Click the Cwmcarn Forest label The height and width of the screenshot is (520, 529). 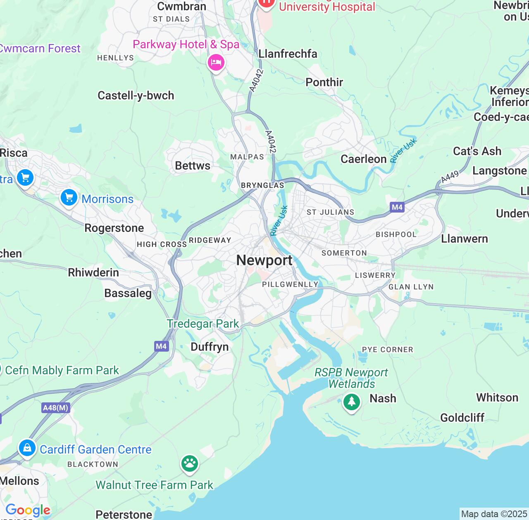pos(40,48)
